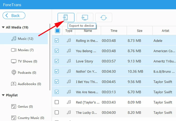176x121 pixels.
Task: Open the Movies category
Action: (25, 50)
